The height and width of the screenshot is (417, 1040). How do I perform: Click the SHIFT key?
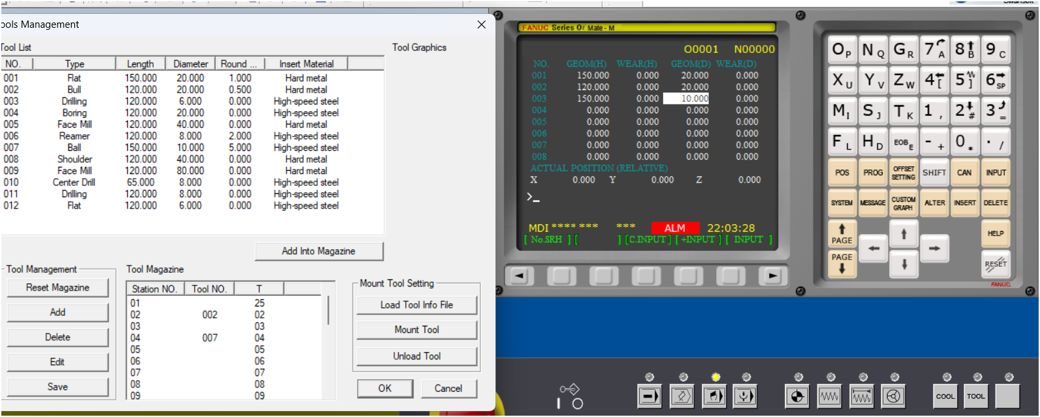tap(934, 172)
